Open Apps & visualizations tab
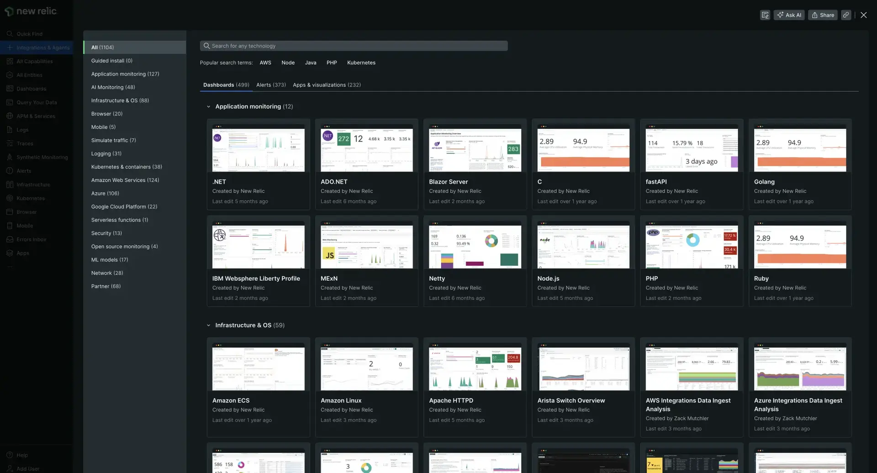Image resolution: width=877 pixels, height=473 pixels. pyautogui.click(x=327, y=85)
